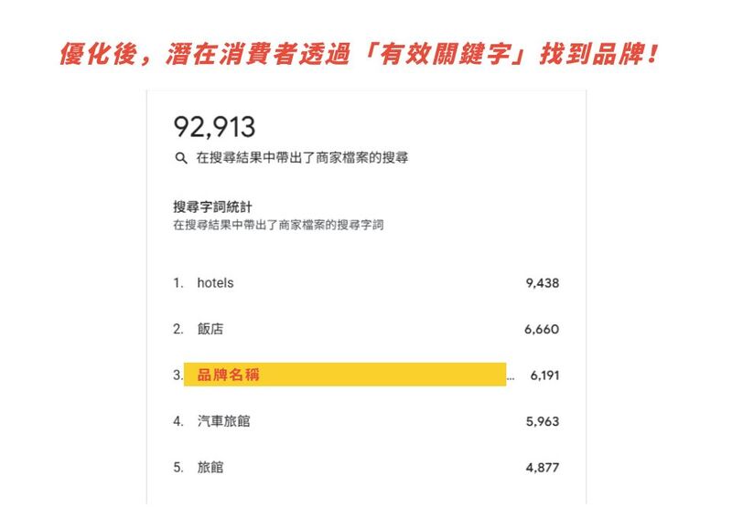The height and width of the screenshot is (518, 732).
Task: Click rank number 1 in the list
Action: pyautogui.click(x=178, y=283)
